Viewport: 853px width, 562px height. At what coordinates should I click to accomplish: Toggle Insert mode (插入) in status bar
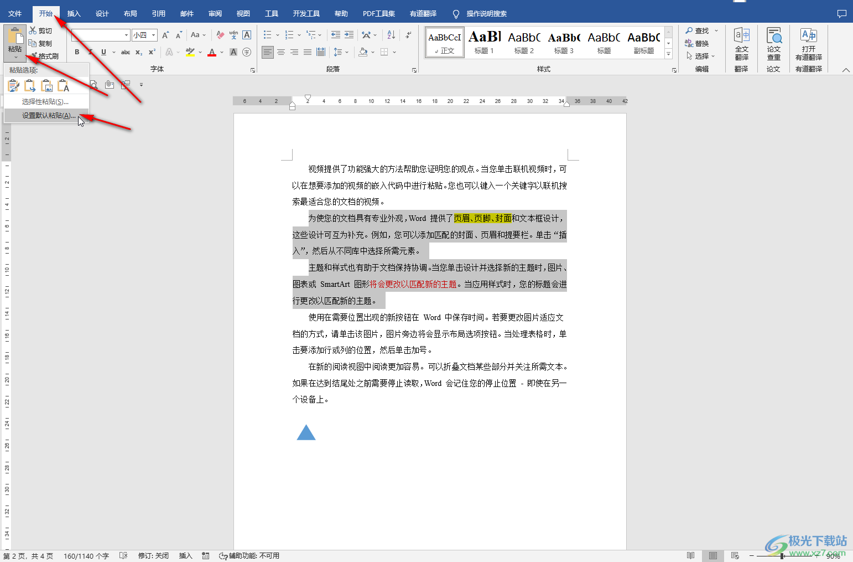tap(185, 556)
